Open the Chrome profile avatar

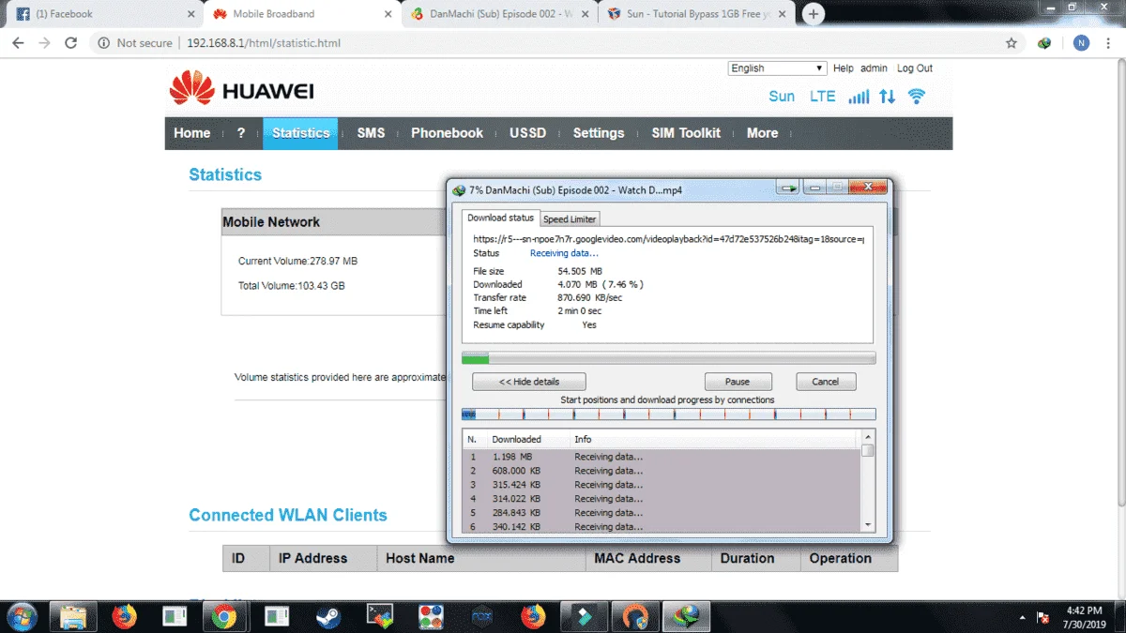(x=1081, y=43)
